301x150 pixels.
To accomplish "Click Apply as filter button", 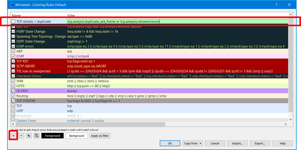I will tap(100, 136).
